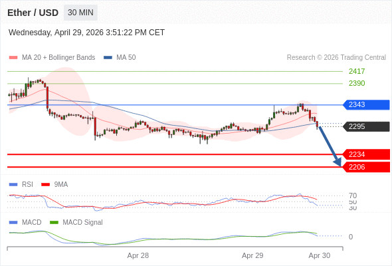This screenshot has width=392, height=266.
Task: Click the green MACD Signal legend swatch
Action: pyautogui.click(x=54, y=223)
